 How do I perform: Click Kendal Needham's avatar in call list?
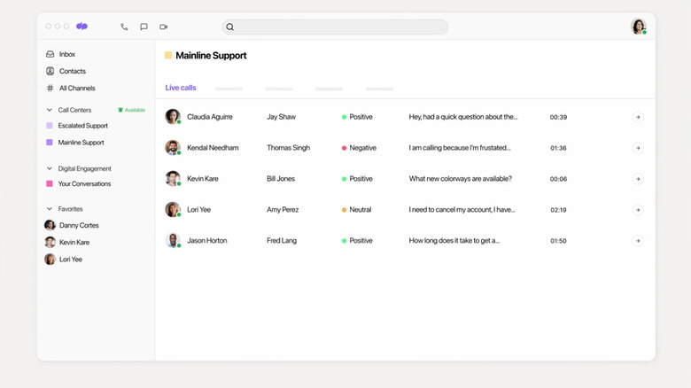pos(173,148)
